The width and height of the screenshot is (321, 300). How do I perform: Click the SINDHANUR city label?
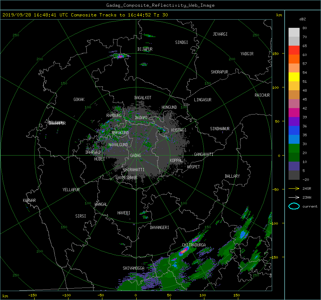(220, 129)
